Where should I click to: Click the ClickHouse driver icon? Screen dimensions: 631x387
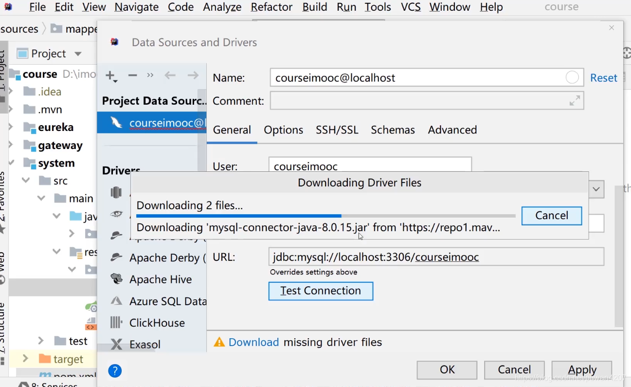point(116,322)
